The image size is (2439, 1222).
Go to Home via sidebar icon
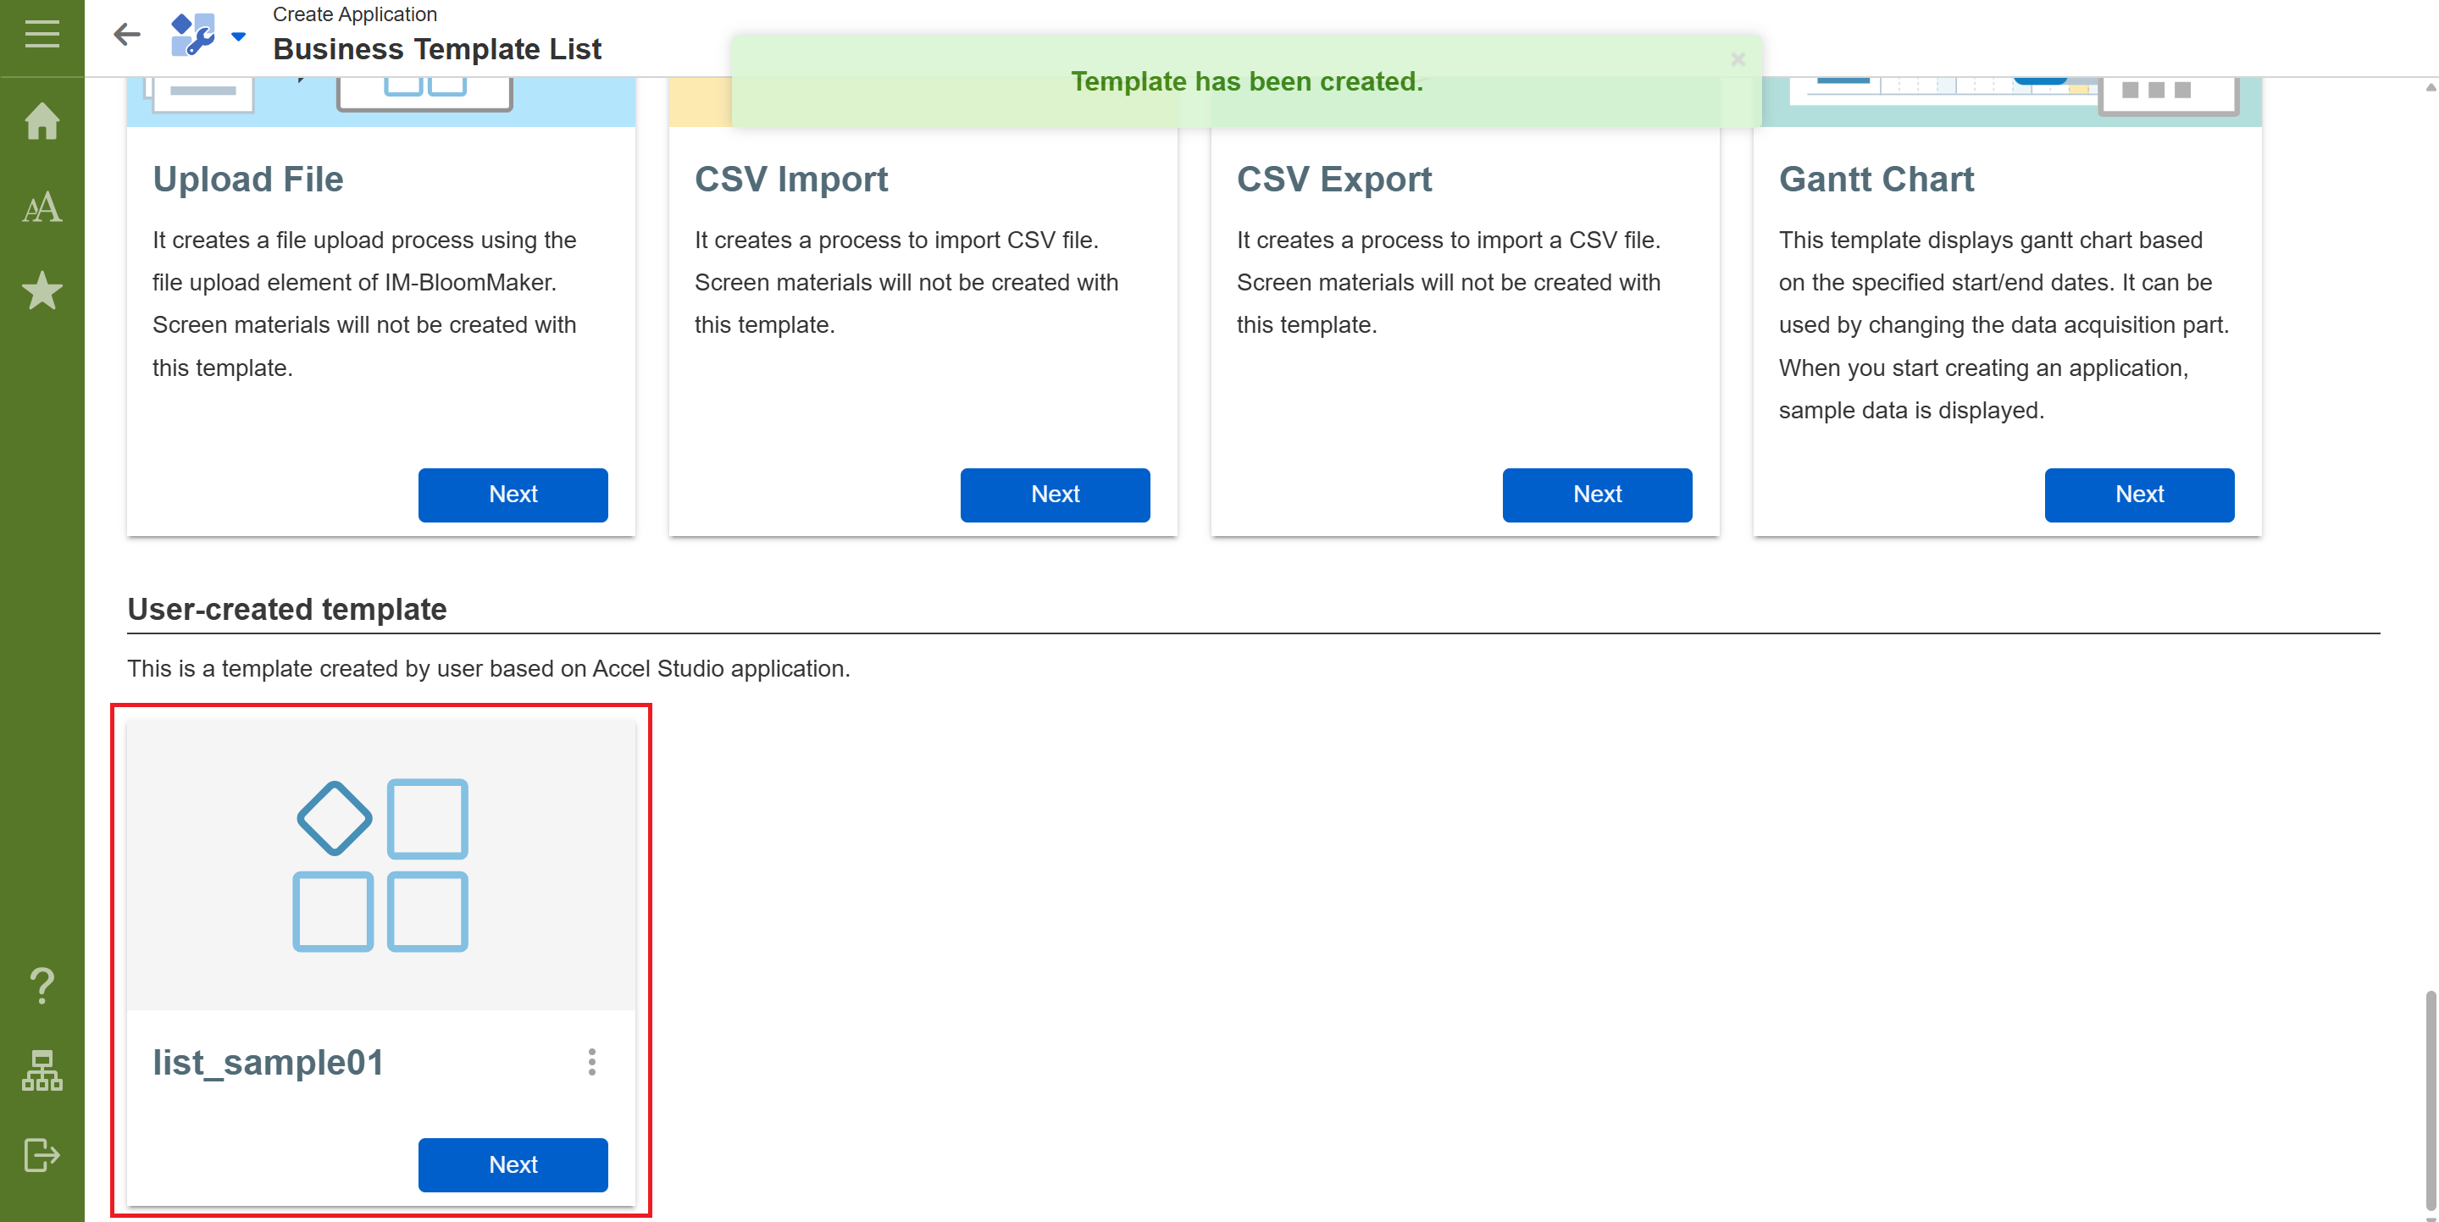coord(42,121)
